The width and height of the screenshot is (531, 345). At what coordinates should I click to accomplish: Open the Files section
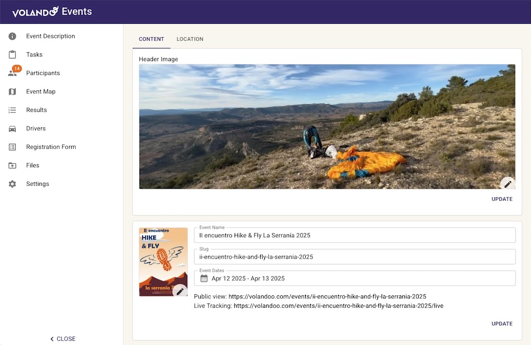tap(32, 165)
